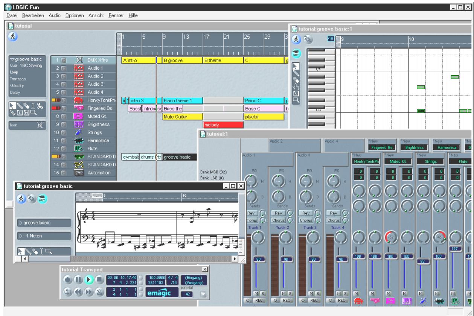Click the Flute track icon

click(x=79, y=149)
